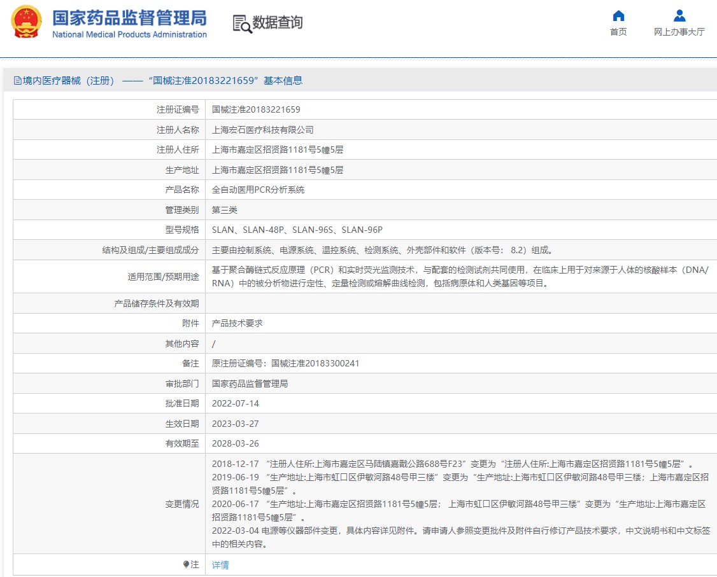
Task: Click the 适用范围/预期用途 description text
Action: (x=460, y=276)
